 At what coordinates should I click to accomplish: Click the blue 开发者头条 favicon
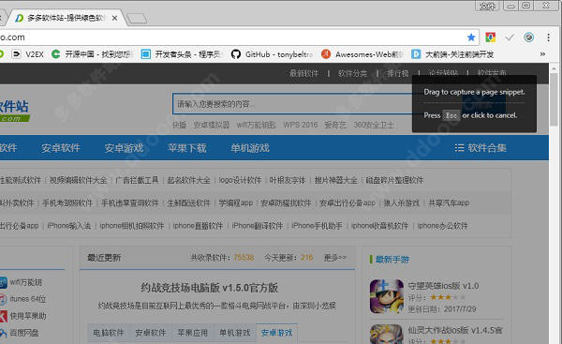(145, 54)
